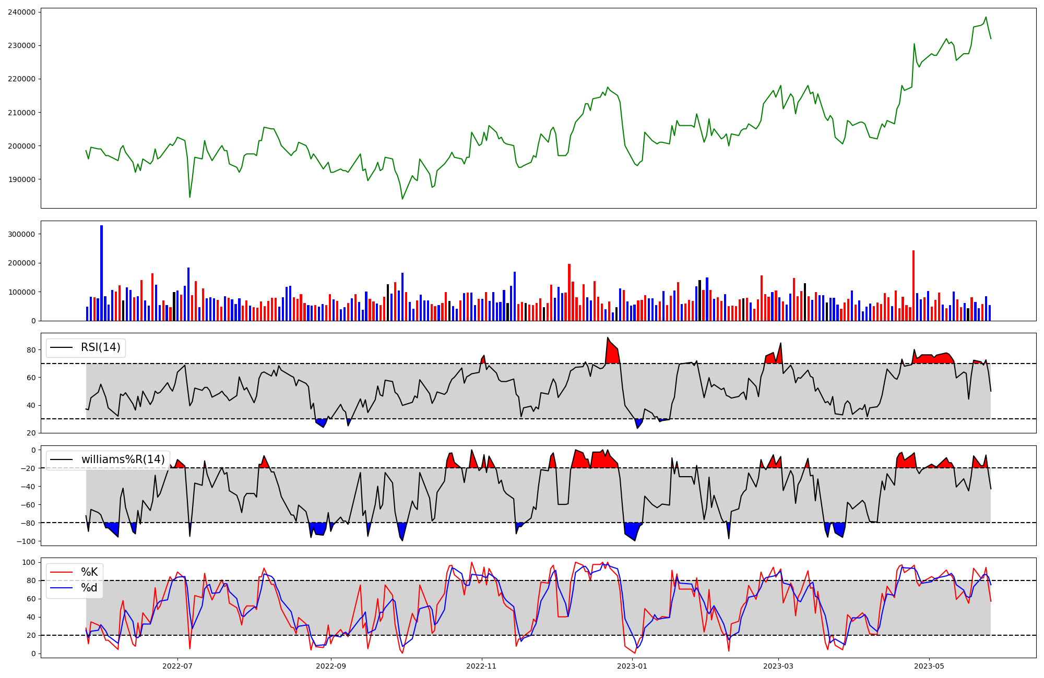Click the RSI(14) legend label
This screenshot has height=678, width=1044.
pyautogui.click(x=100, y=347)
